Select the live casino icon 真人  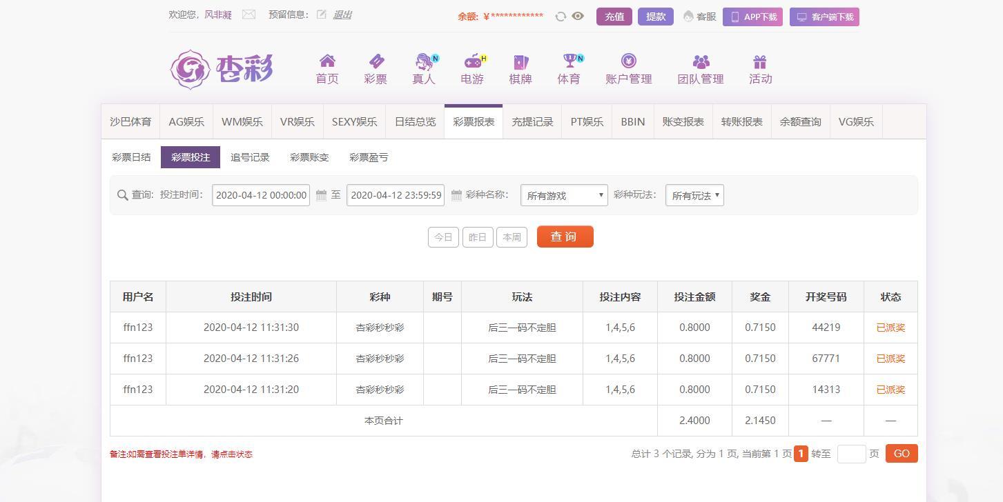(424, 62)
